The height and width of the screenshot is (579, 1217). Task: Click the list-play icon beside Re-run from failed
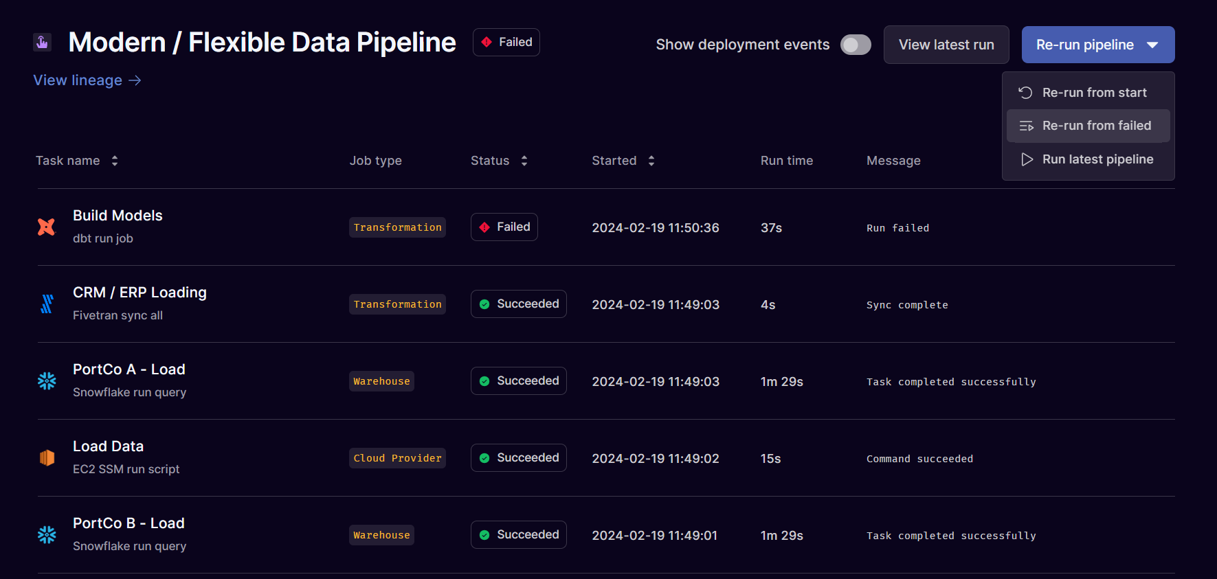(1027, 126)
